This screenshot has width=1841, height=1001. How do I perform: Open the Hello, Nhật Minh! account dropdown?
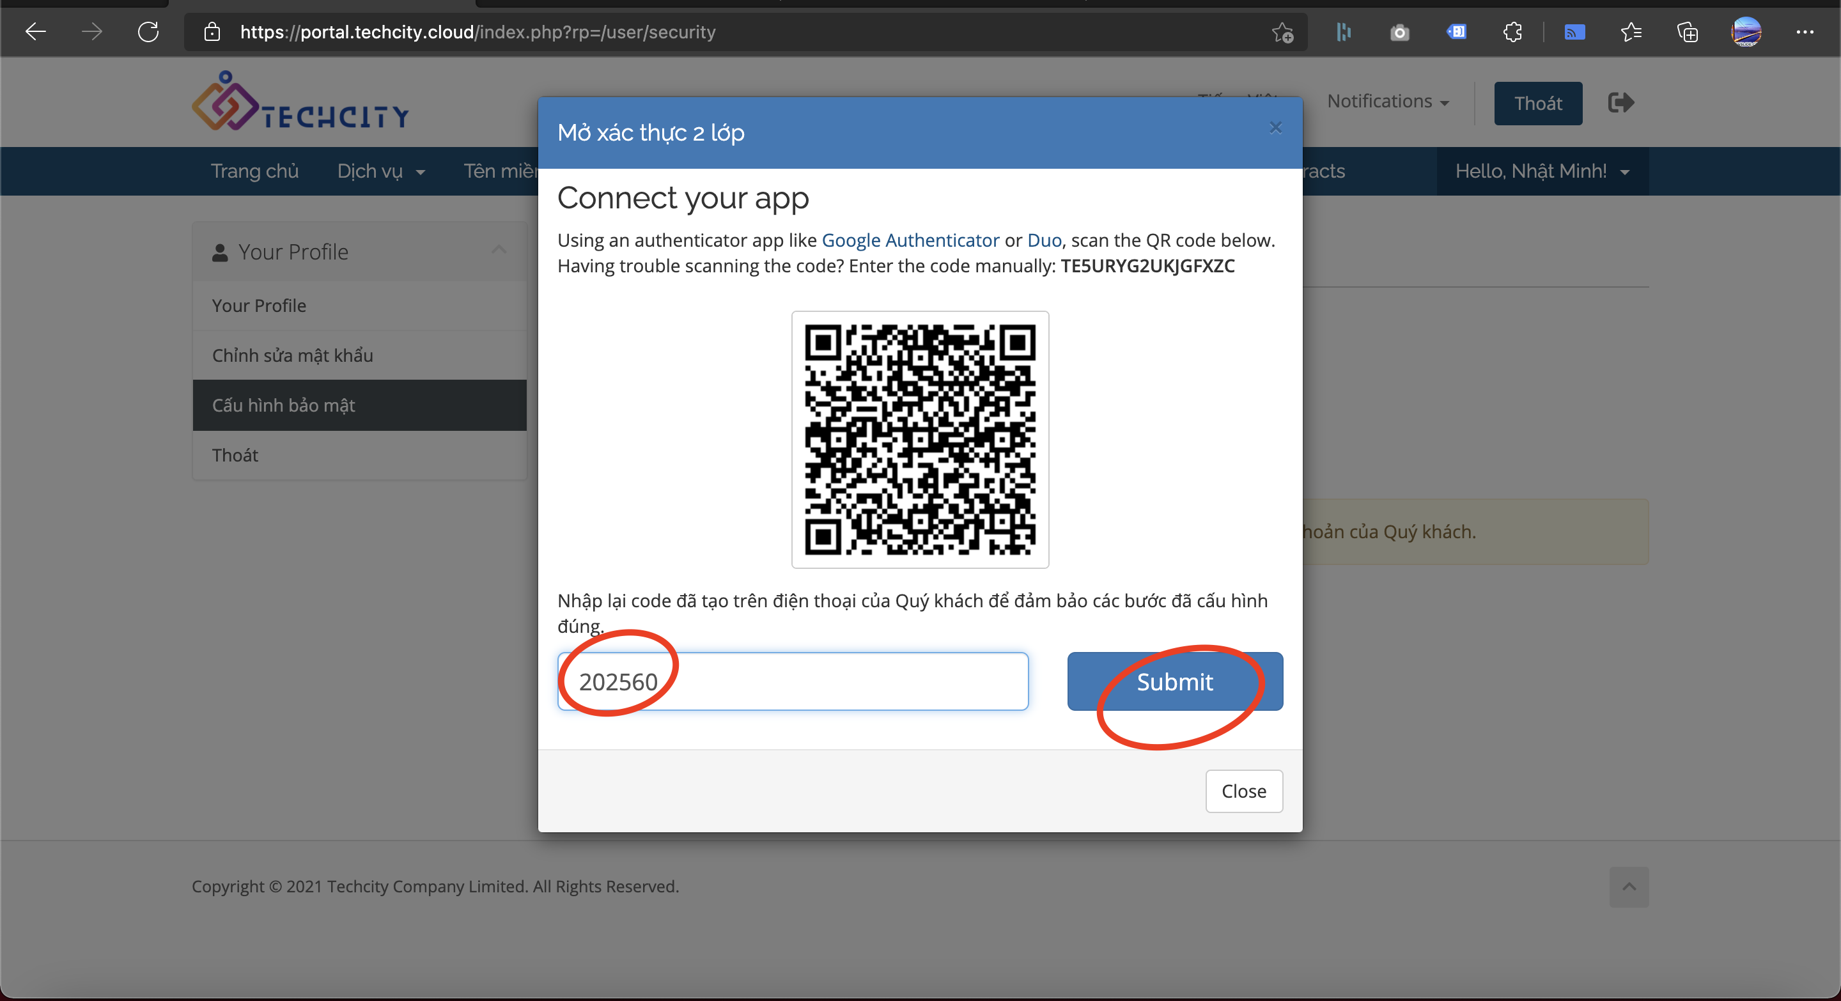[x=1542, y=171]
